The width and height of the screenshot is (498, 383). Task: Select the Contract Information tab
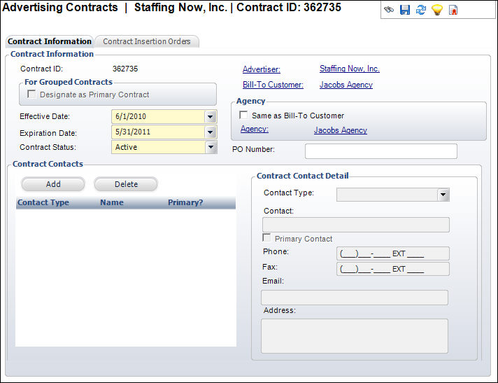[x=50, y=41]
